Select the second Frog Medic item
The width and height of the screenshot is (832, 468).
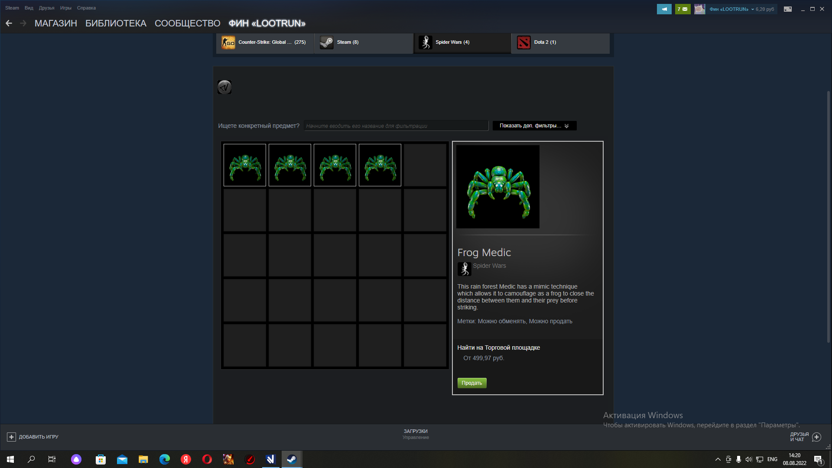pyautogui.click(x=290, y=165)
